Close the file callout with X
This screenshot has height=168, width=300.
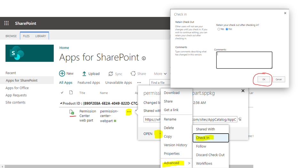click(x=243, y=91)
